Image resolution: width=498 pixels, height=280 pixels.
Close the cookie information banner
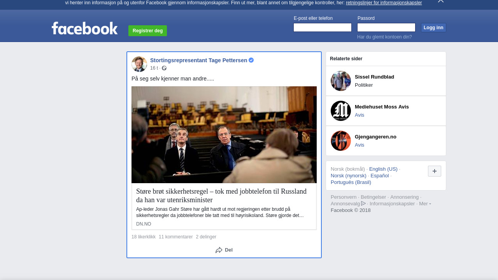point(440,1)
